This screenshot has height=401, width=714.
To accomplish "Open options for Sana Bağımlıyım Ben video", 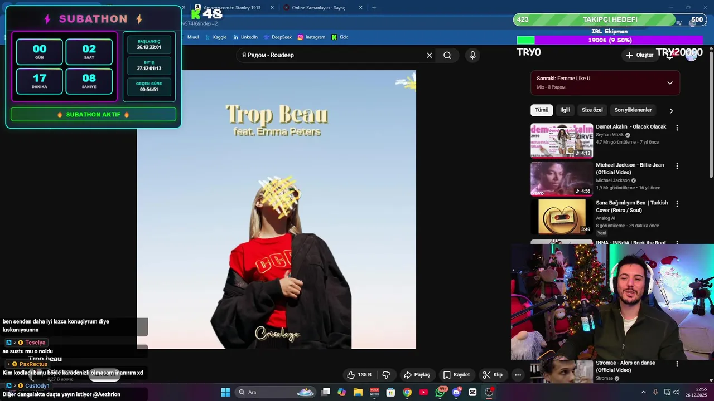I will (x=677, y=204).
